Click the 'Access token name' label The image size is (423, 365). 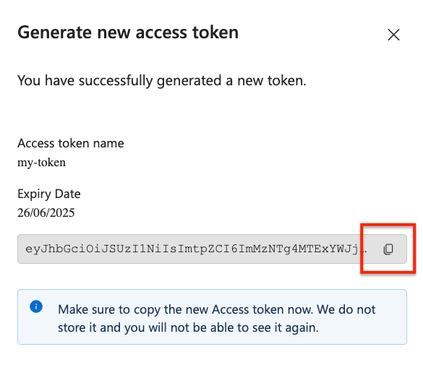tap(71, 143)
